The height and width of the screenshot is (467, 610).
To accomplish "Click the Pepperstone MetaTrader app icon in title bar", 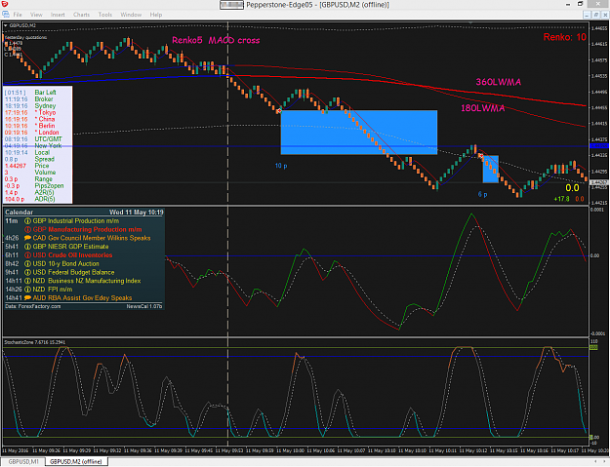I will 4,4.
